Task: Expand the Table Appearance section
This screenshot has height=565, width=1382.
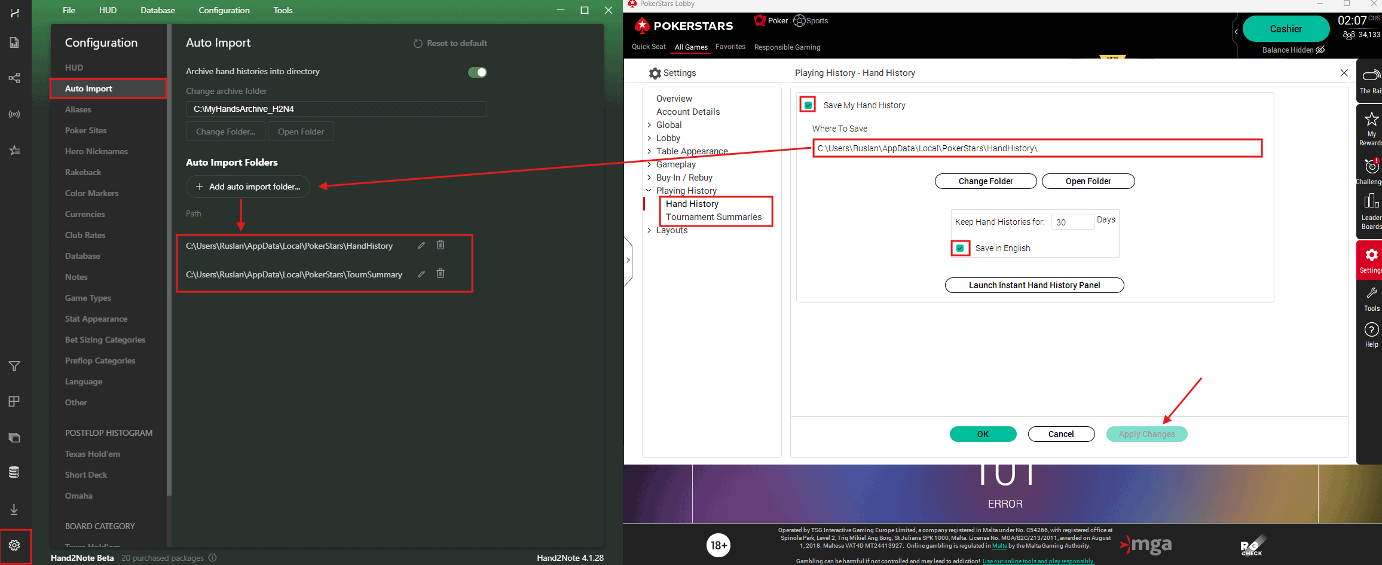Action: 650,151
